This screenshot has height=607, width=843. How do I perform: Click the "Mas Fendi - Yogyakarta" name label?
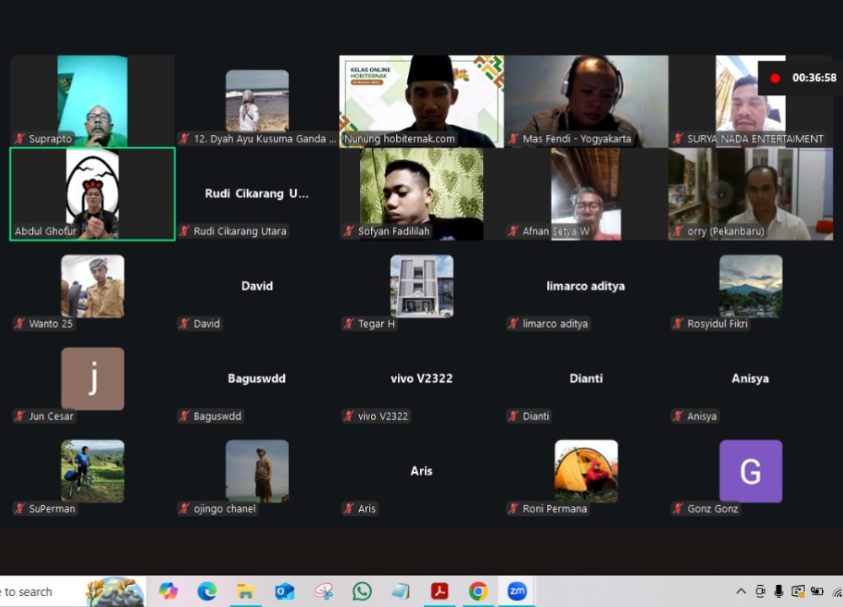tap(577, 139)
